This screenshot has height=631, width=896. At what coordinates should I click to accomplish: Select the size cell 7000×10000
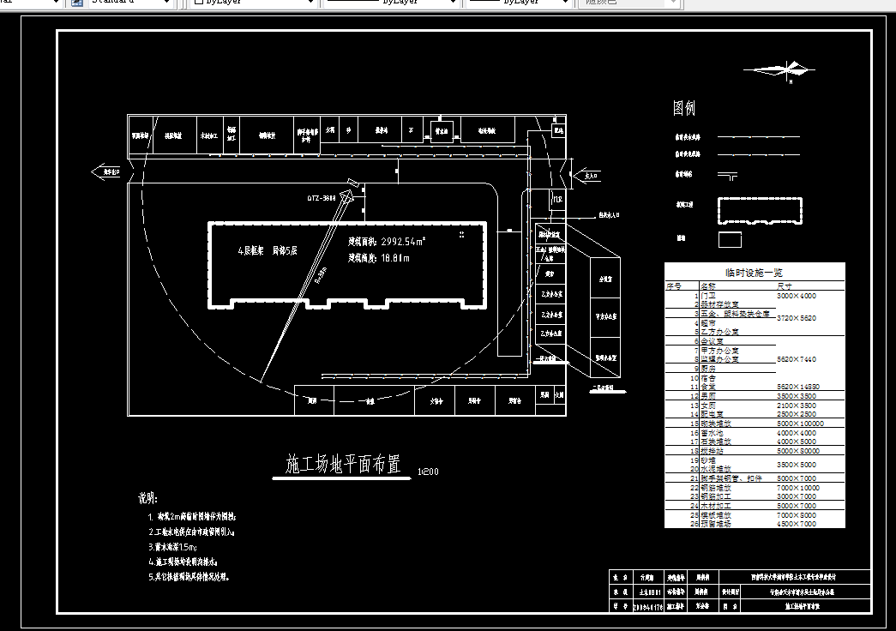[x=798, y=488]
